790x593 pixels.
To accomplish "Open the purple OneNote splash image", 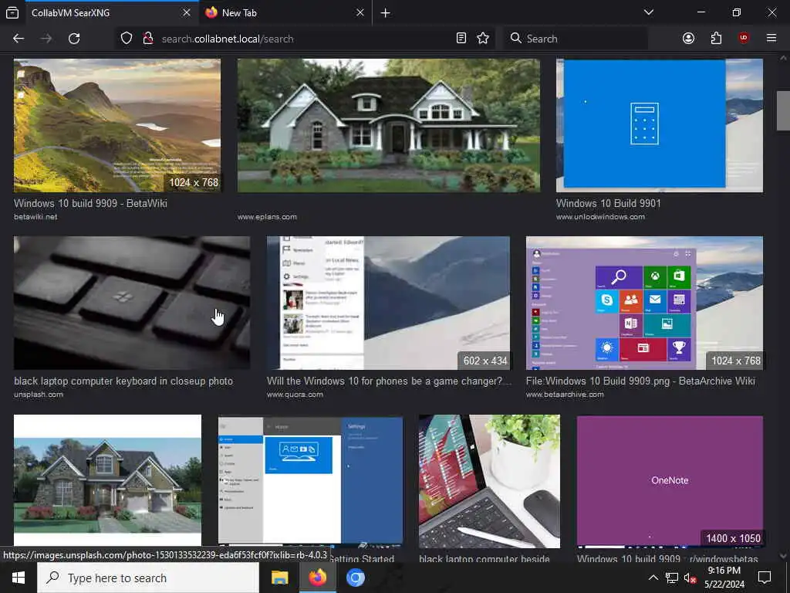I will 670,481.
